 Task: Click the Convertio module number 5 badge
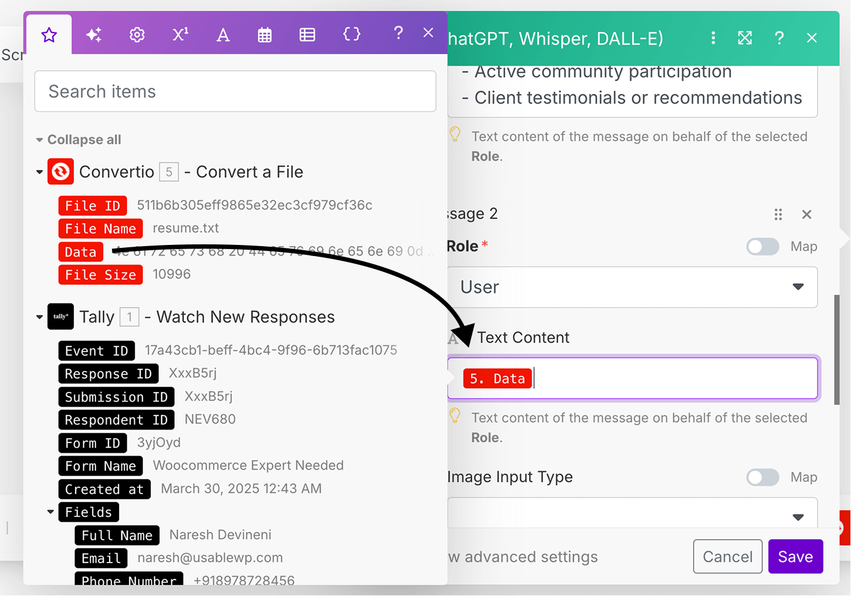pyautogui.click(x=169, y=172)
